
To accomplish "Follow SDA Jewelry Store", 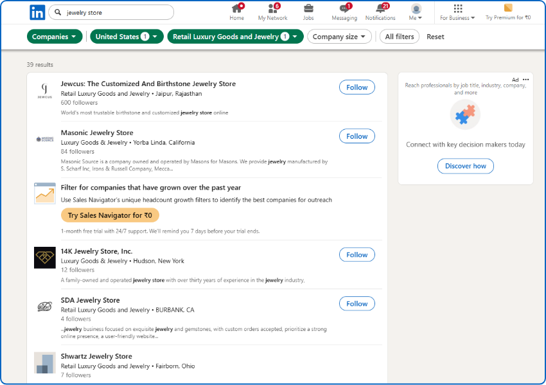I will click(x=357, y=304).
